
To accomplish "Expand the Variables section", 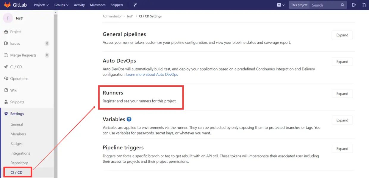I will click(x=342, y=120).
